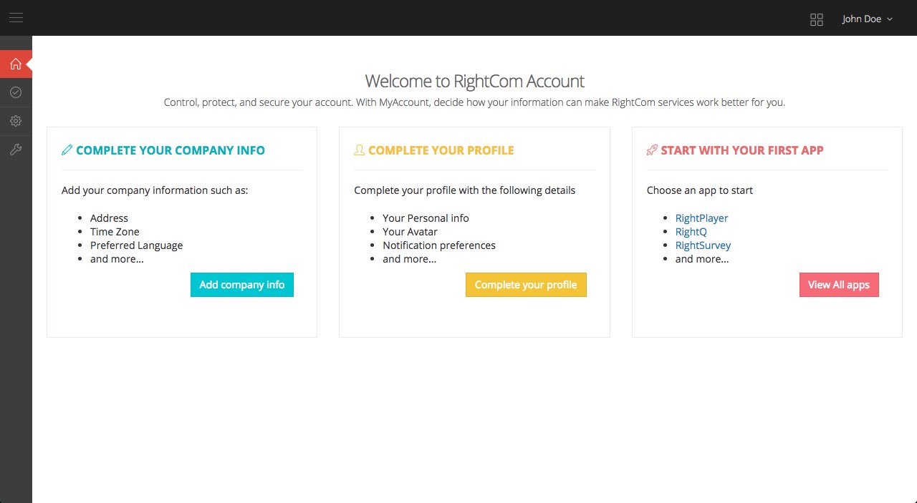Screen dimensions: 917x503
Task: Click the Add company info button
Action: click(242, 285)
